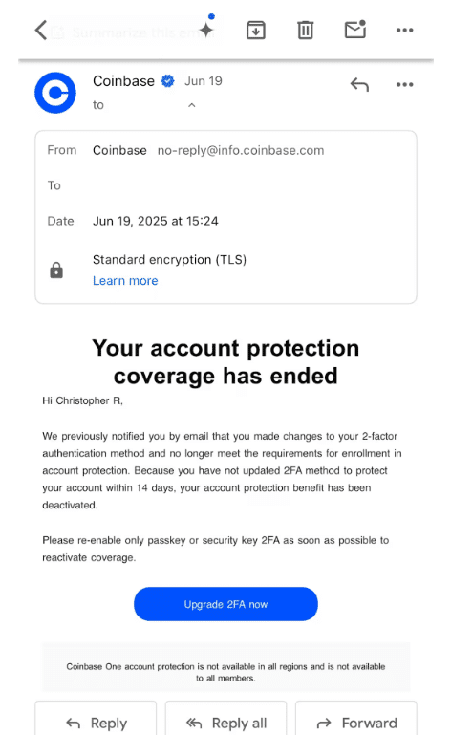Archive this email
The width and height of the screenshot is (451, 735).
point(256,30)
